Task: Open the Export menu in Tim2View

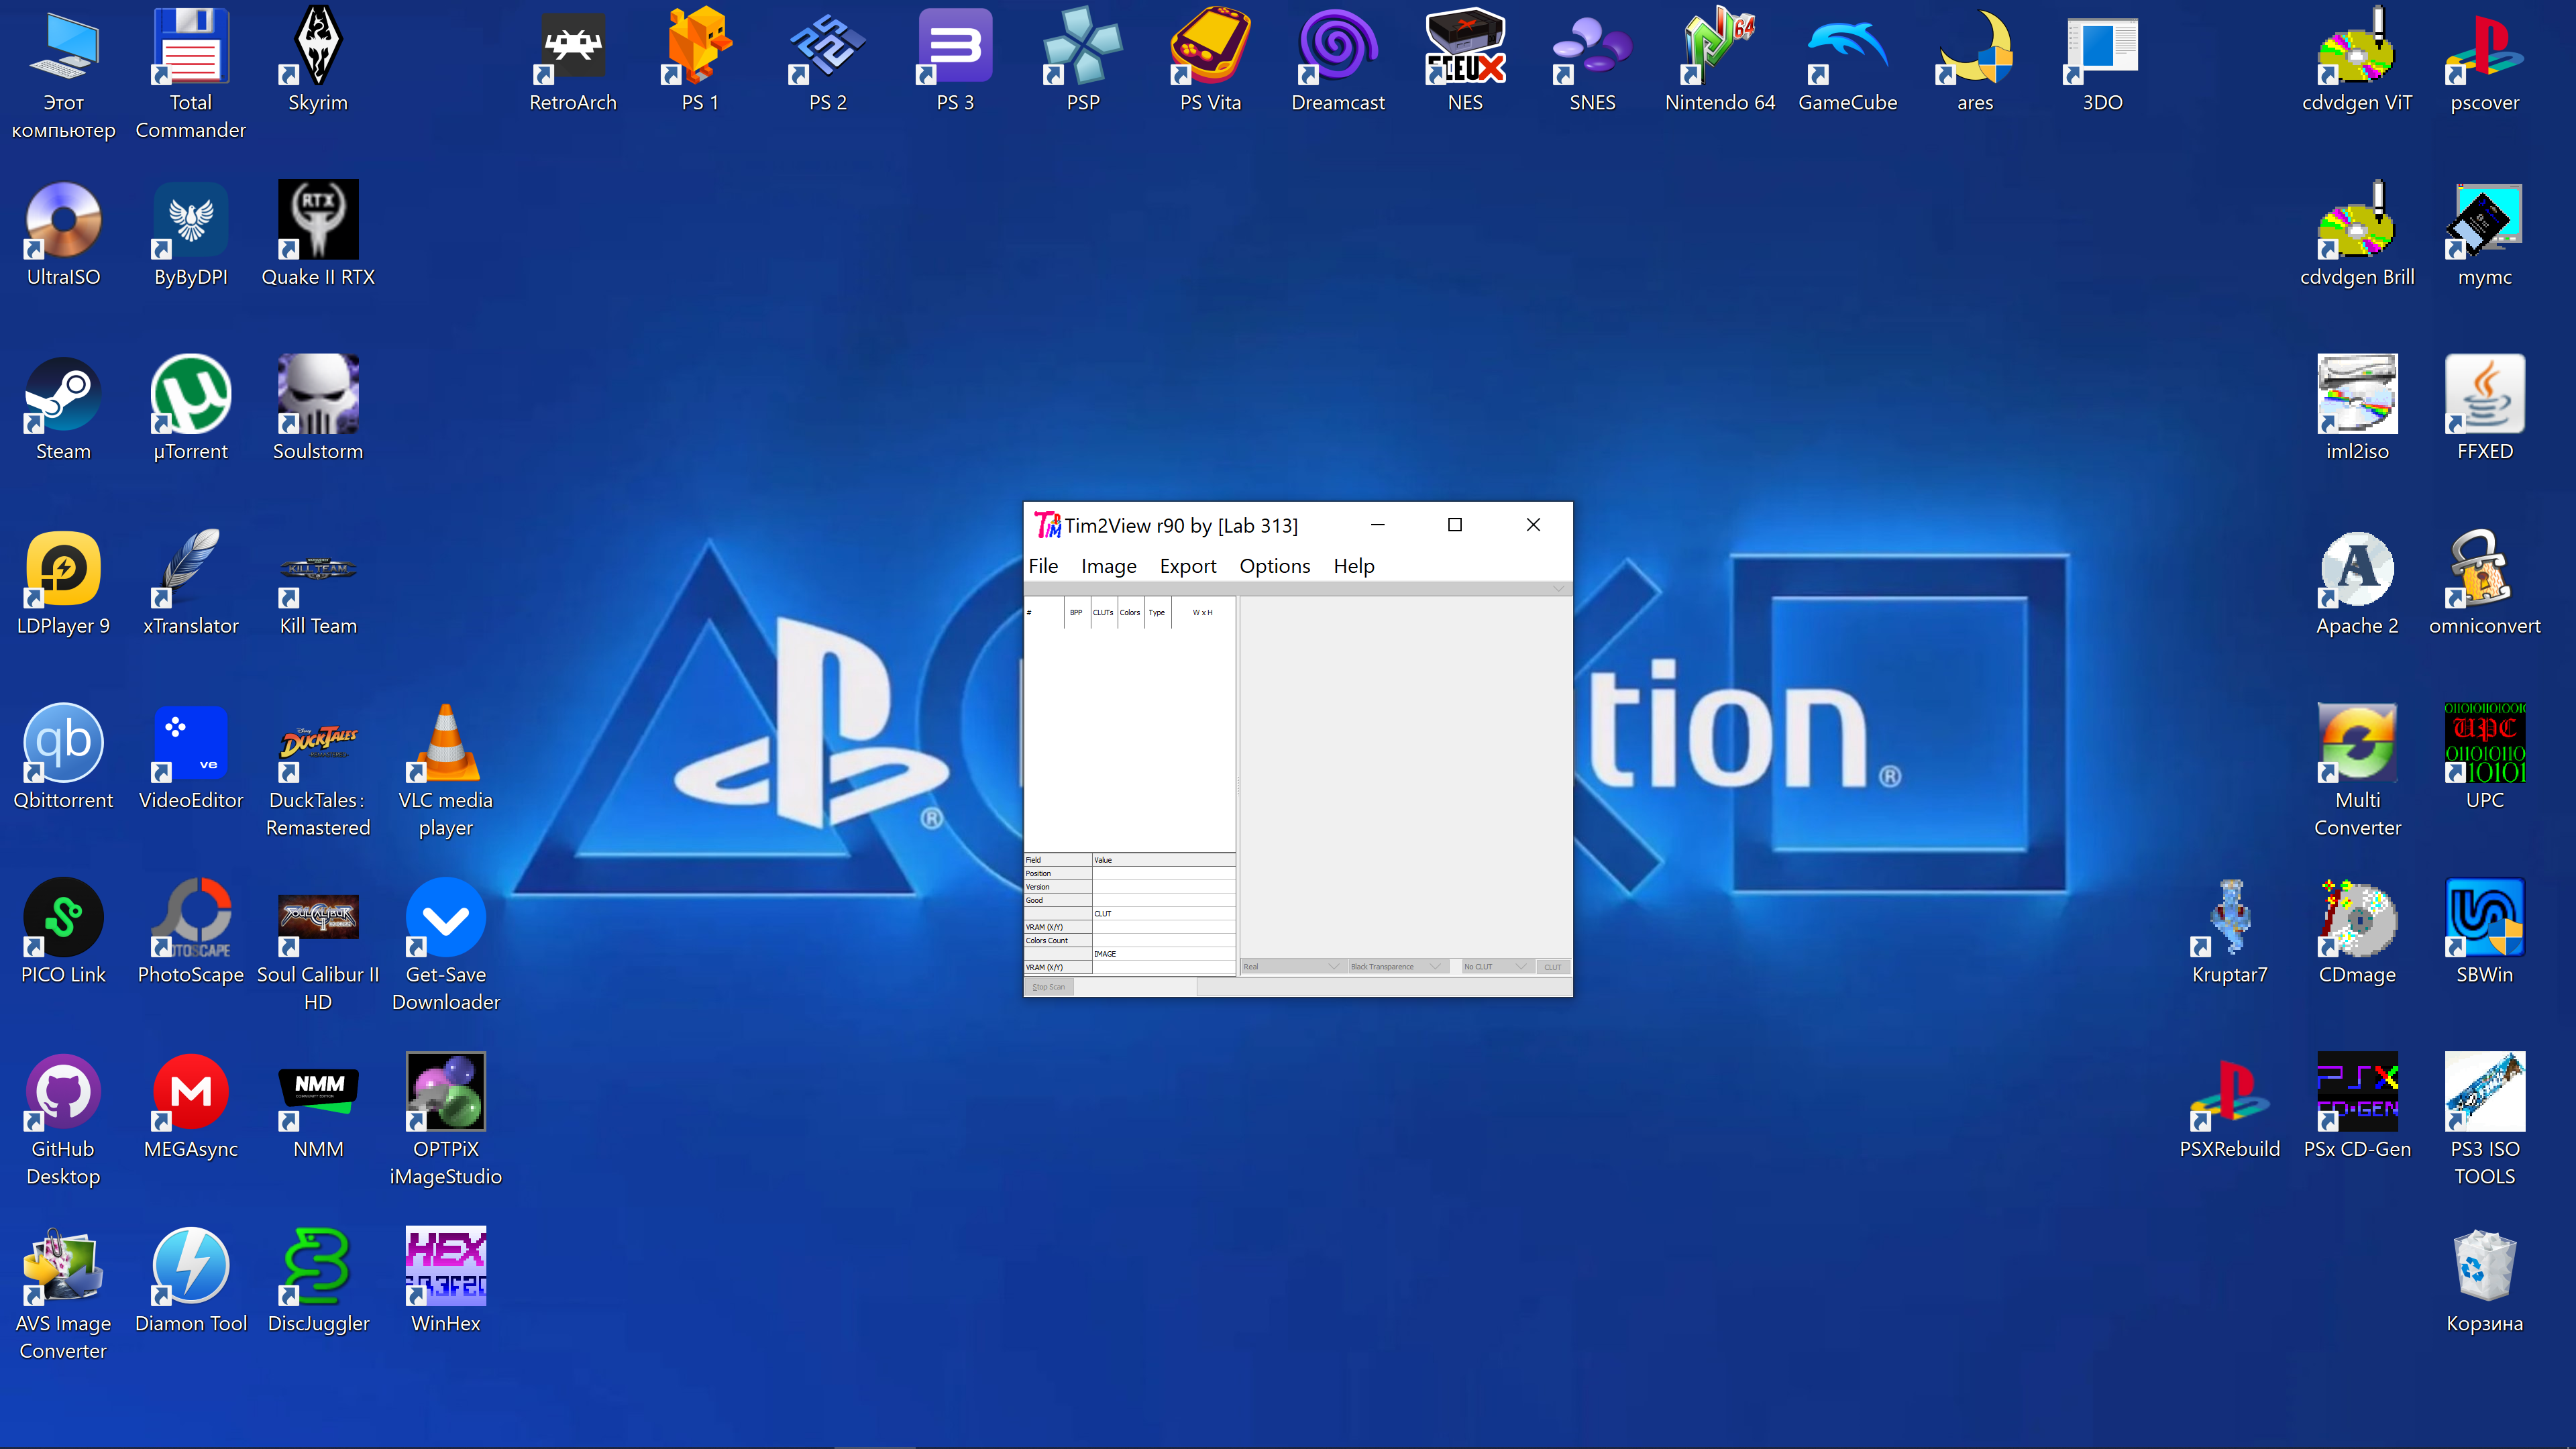Action: pos(1188,566)
